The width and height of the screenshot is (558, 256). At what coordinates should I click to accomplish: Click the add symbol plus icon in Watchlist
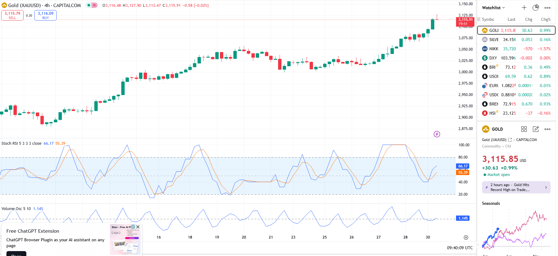point(524,8)
